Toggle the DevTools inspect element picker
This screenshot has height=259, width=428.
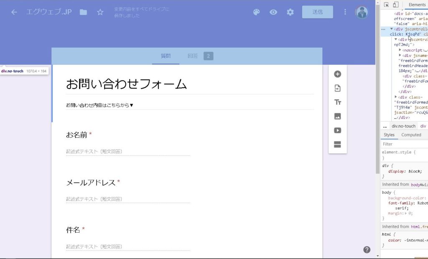(386, 5)
